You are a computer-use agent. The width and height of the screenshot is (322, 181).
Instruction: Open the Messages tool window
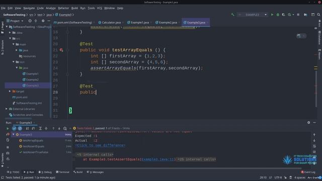[x=95, y=172]
